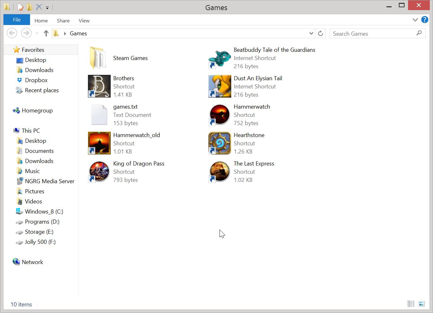Switch to the View ribbon tab
The image size is (433, 313).
click(x=84, y=20)
